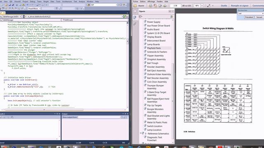Open the View menu in Visual Studio
Image resolution: width=264 pixels, height=148 pixels.
coord(5,2)
